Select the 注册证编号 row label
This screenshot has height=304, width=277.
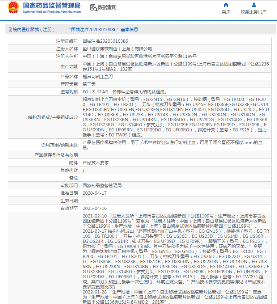[67, 41]
